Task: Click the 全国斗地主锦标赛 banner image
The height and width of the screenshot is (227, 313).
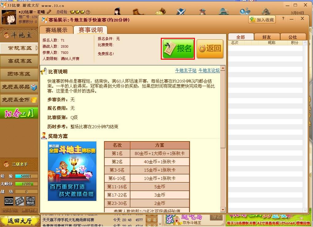Action: point(72,171)
